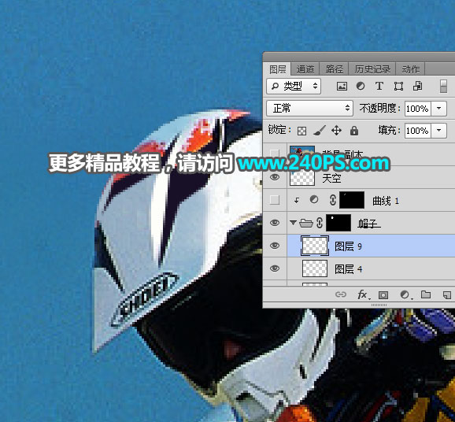The height and width of the screenshot is (422, 455).
Task: Hide the 图层 4 eye
Action: [x=275, y=268]
